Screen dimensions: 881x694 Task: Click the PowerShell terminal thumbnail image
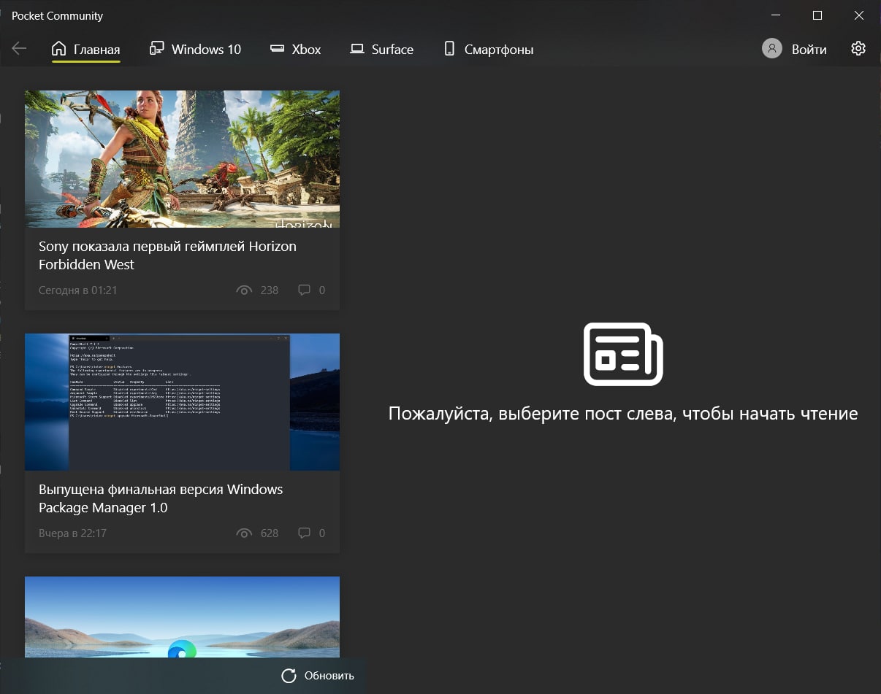182,402
